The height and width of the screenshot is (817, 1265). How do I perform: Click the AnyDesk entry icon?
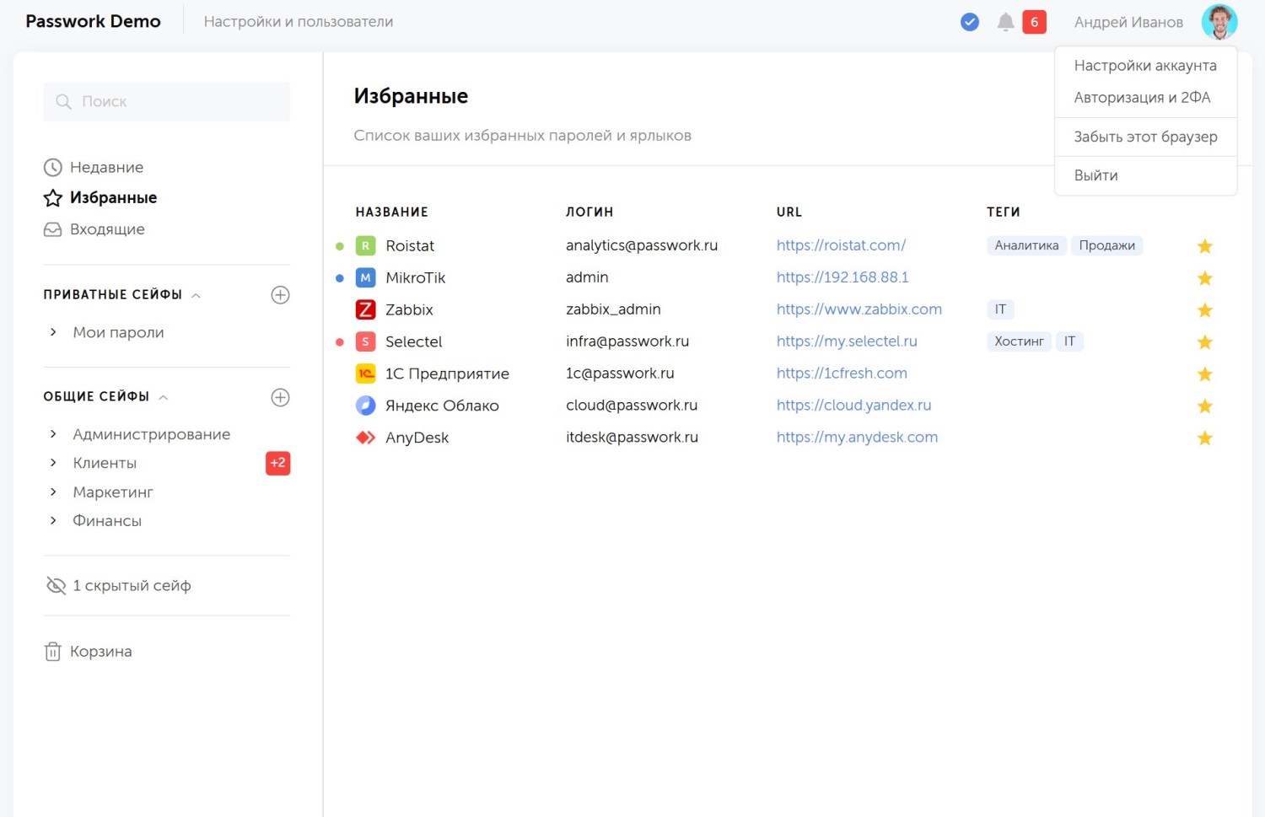point(365,438)
